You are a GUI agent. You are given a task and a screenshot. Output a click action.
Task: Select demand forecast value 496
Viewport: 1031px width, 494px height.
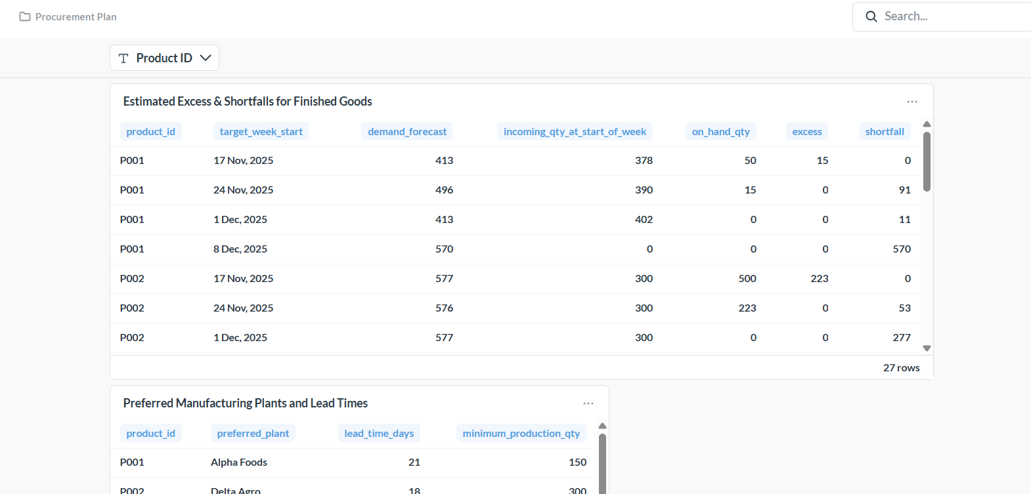click(x=444, y=190)
